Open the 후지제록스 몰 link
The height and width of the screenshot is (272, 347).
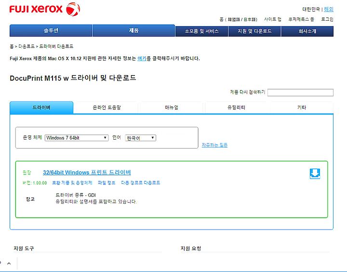coord(301,19)
